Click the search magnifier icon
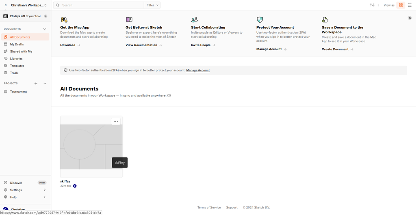The width and height of the screenshot is (416, 215). point(58,5)
